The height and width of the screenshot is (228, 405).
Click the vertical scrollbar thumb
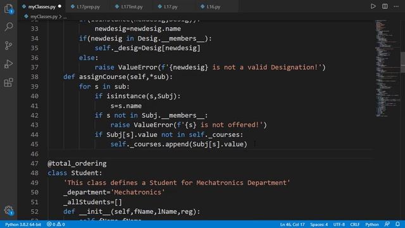coord(402,62)
